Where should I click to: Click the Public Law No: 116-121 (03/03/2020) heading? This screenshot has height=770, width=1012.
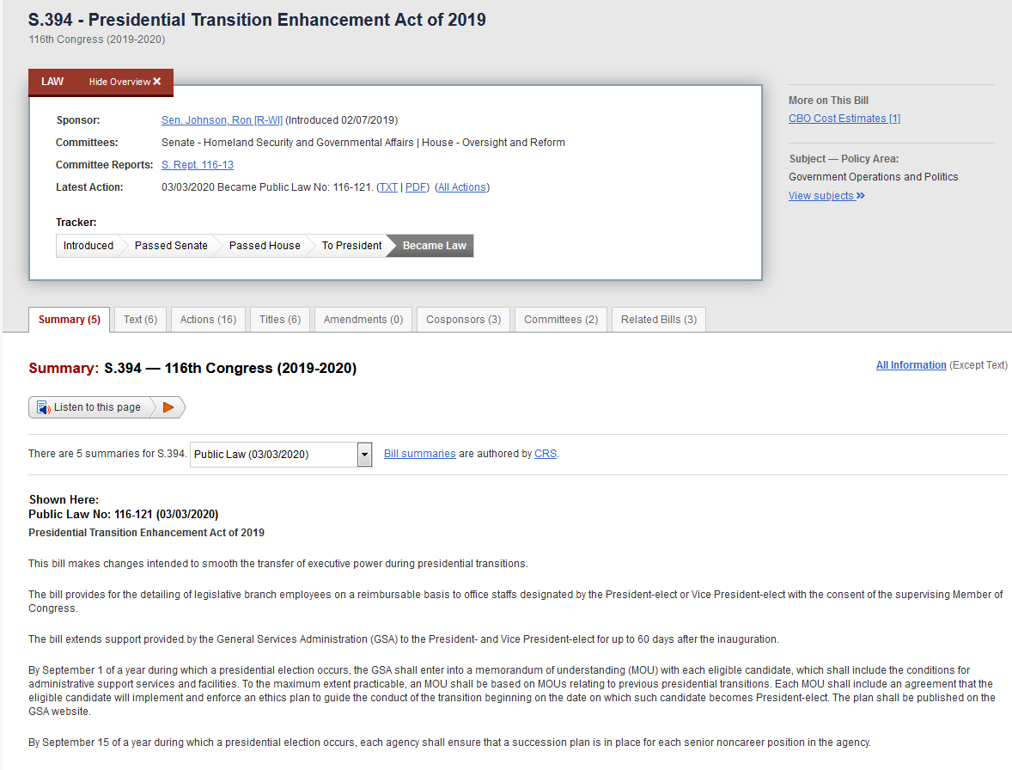point(123,515)
